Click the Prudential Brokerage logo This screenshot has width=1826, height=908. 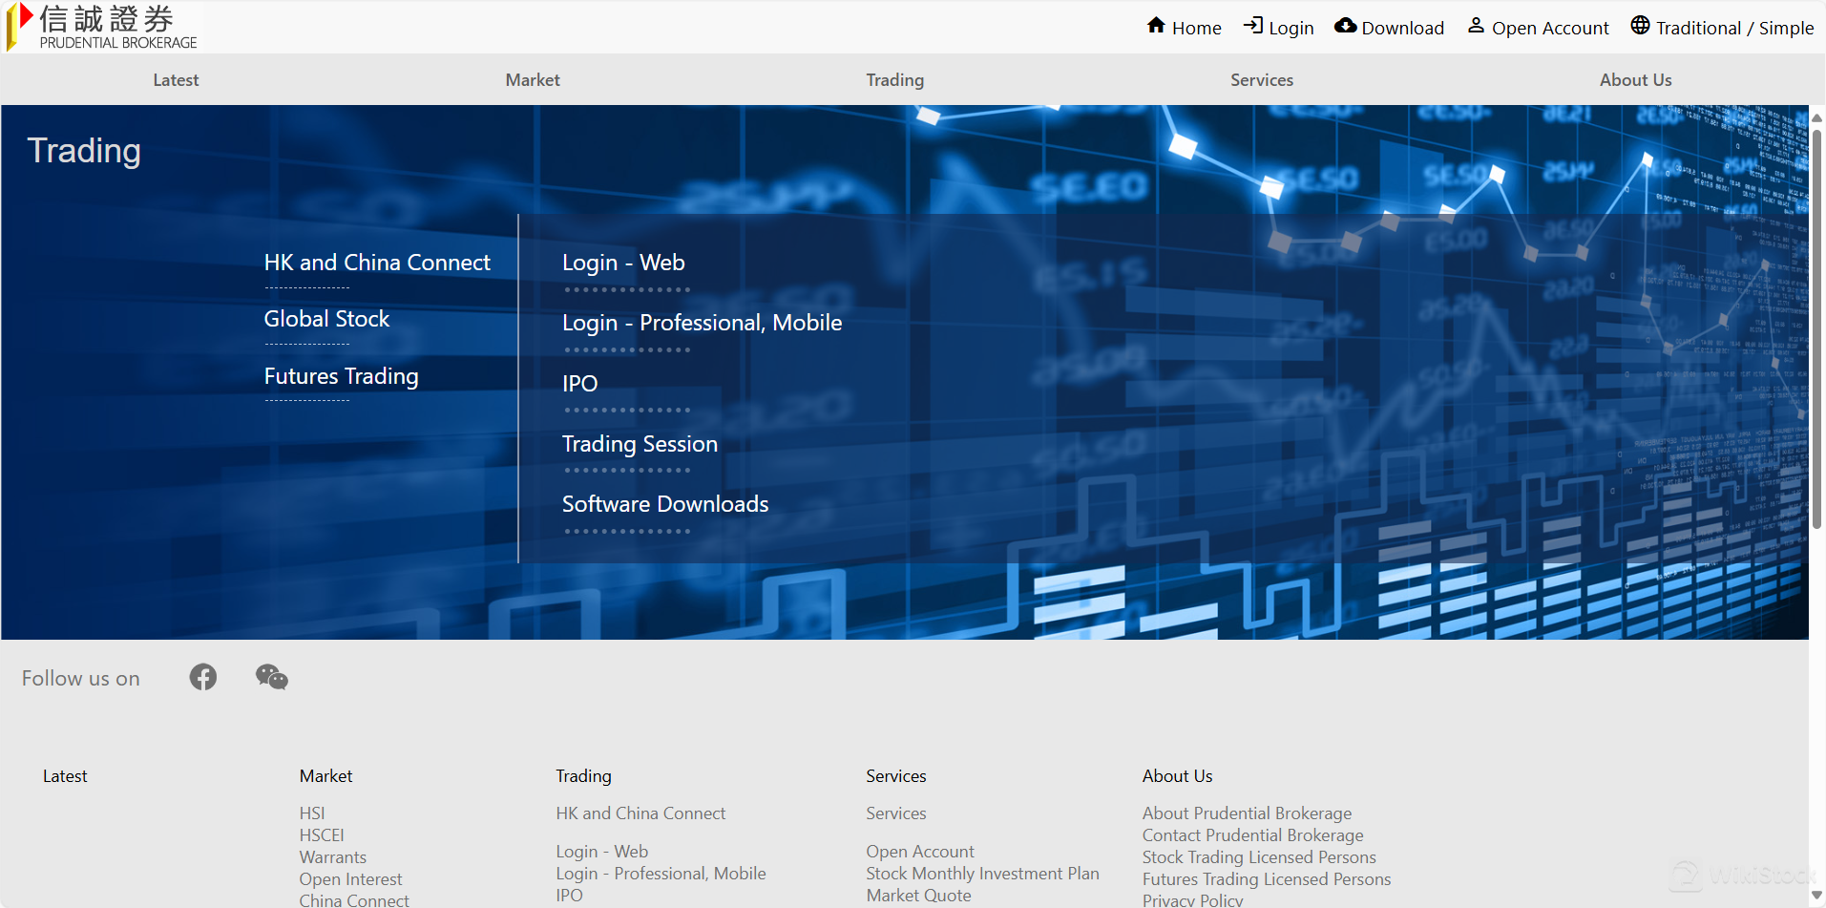103,27
